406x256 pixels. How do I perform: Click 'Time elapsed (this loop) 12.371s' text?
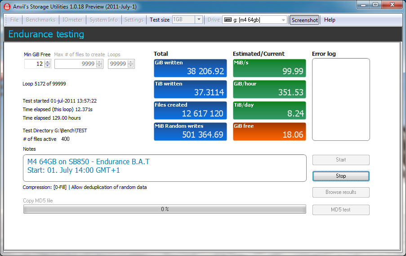(58, 109)
